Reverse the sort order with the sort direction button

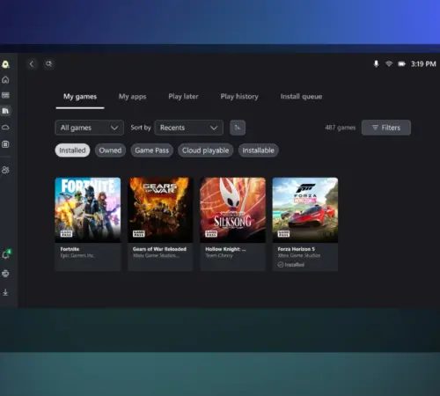tap(238, 128)
